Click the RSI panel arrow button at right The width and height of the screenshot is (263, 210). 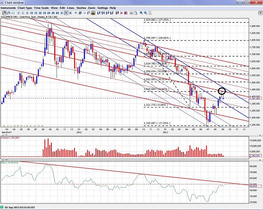click(x=260, y=160)
